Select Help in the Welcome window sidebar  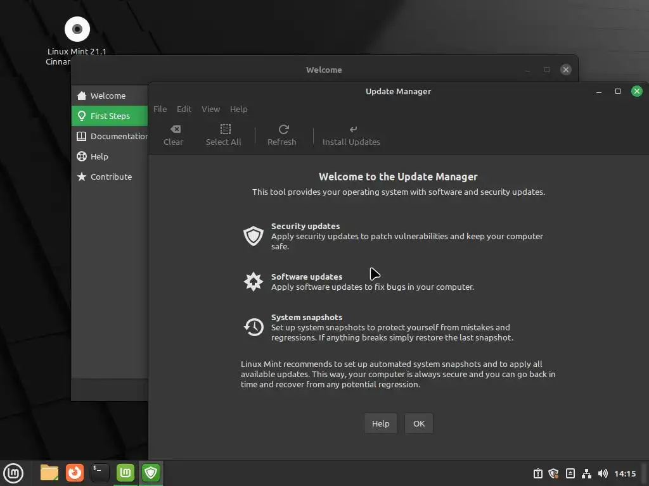pyautogui.click(x=110, y=157)
